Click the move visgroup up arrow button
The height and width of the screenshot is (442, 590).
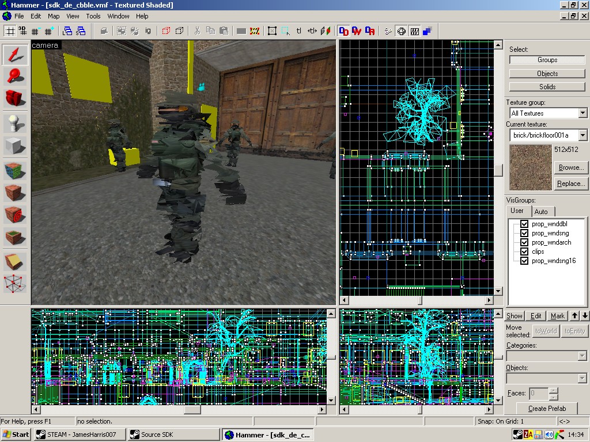(574, 316)
